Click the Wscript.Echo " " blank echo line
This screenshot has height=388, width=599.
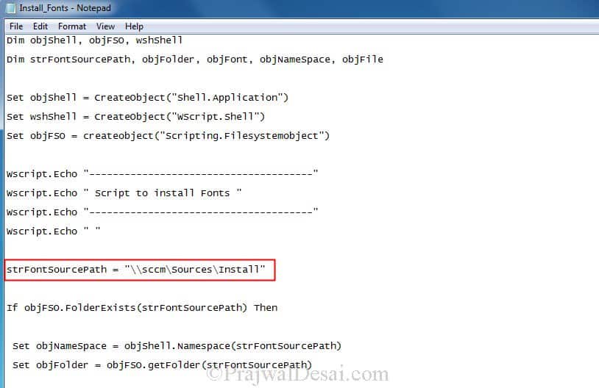click(x=54, y=231)
